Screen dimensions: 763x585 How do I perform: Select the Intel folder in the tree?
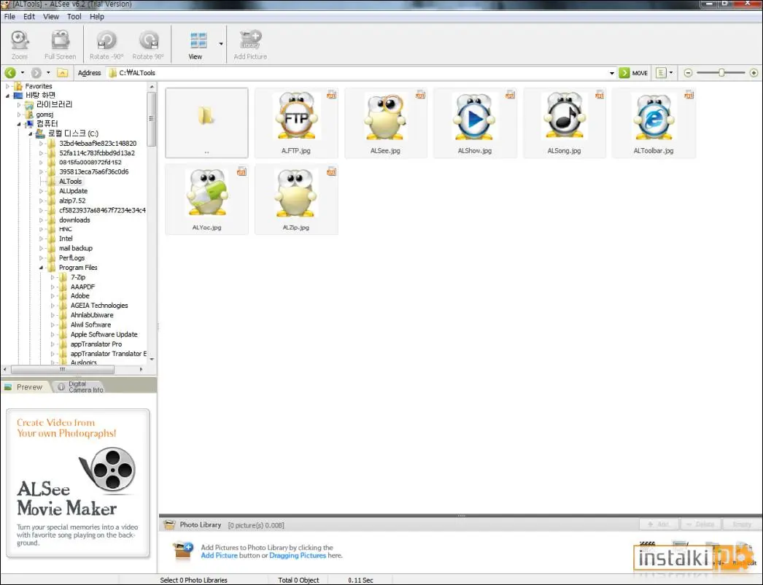(66, 239)
